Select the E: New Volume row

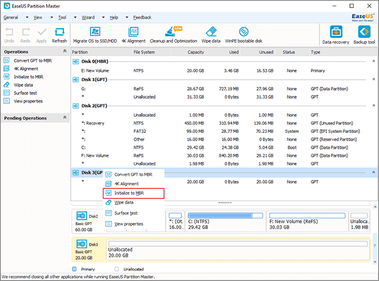[x=222, y=71]
